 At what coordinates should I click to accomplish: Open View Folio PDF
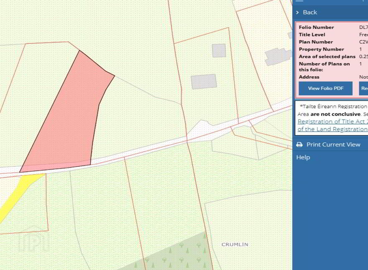click(x=325, y=88)
